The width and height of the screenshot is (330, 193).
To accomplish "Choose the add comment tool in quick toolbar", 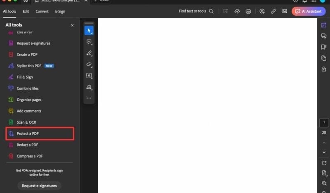I will pos(89,42).
